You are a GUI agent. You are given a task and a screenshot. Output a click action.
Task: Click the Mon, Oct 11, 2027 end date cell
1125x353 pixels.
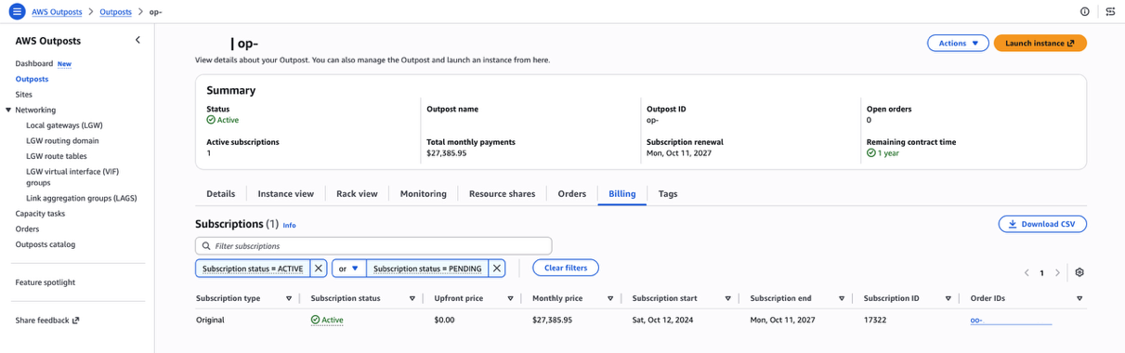pyautogui.click(x=783, y=320)
